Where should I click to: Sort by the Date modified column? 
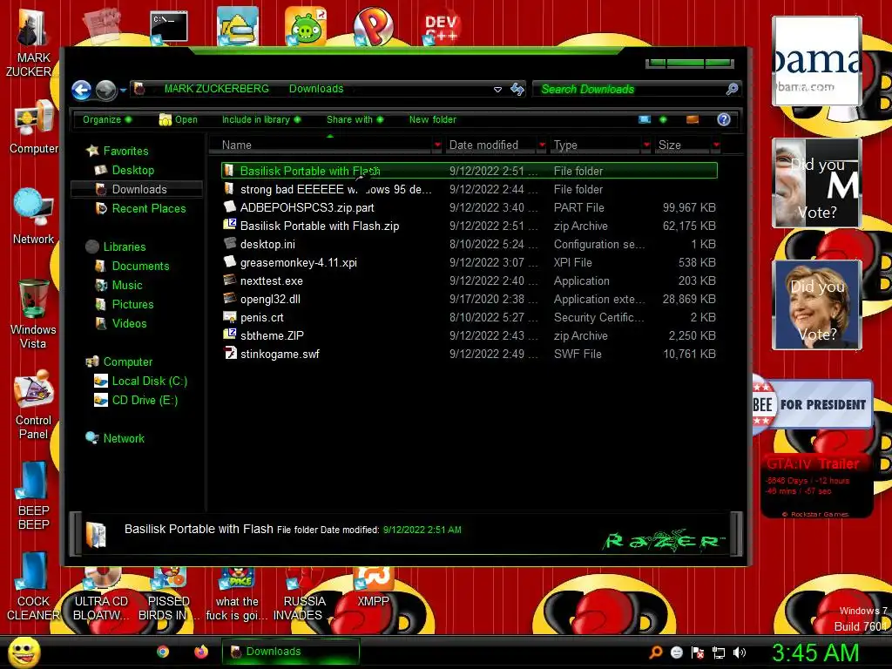coord(490,145)
